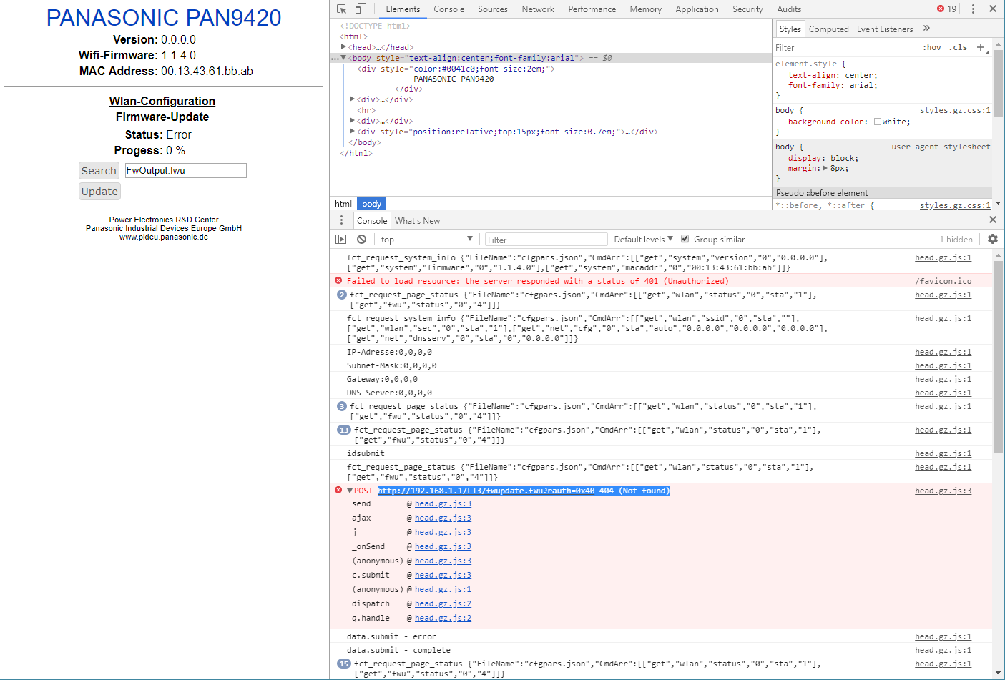Select the html breadcrumb item

coord(343,204)
